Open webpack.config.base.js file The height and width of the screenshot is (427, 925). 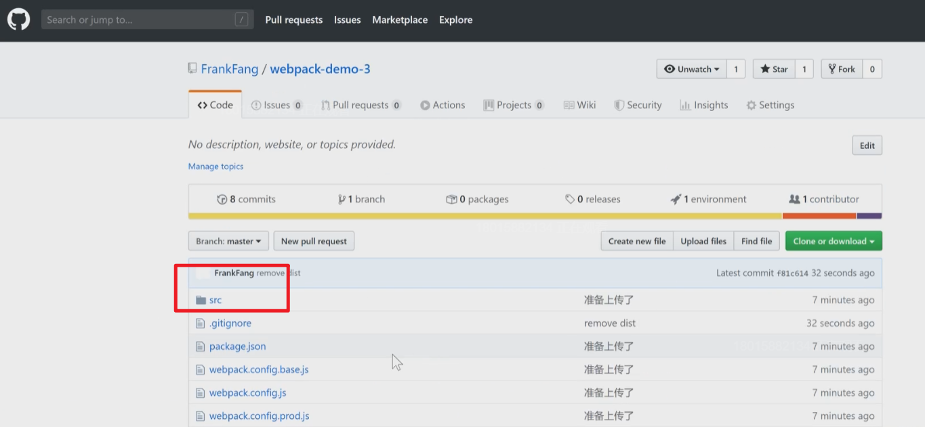coord(259,369)
